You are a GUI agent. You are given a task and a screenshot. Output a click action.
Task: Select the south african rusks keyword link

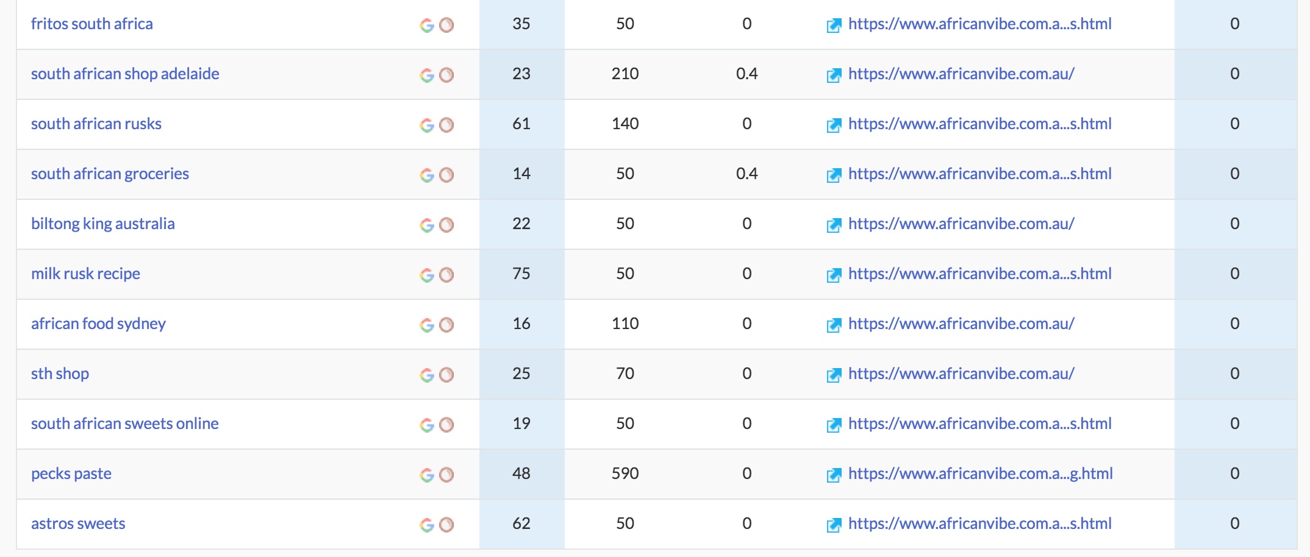[x=96, y=124]
